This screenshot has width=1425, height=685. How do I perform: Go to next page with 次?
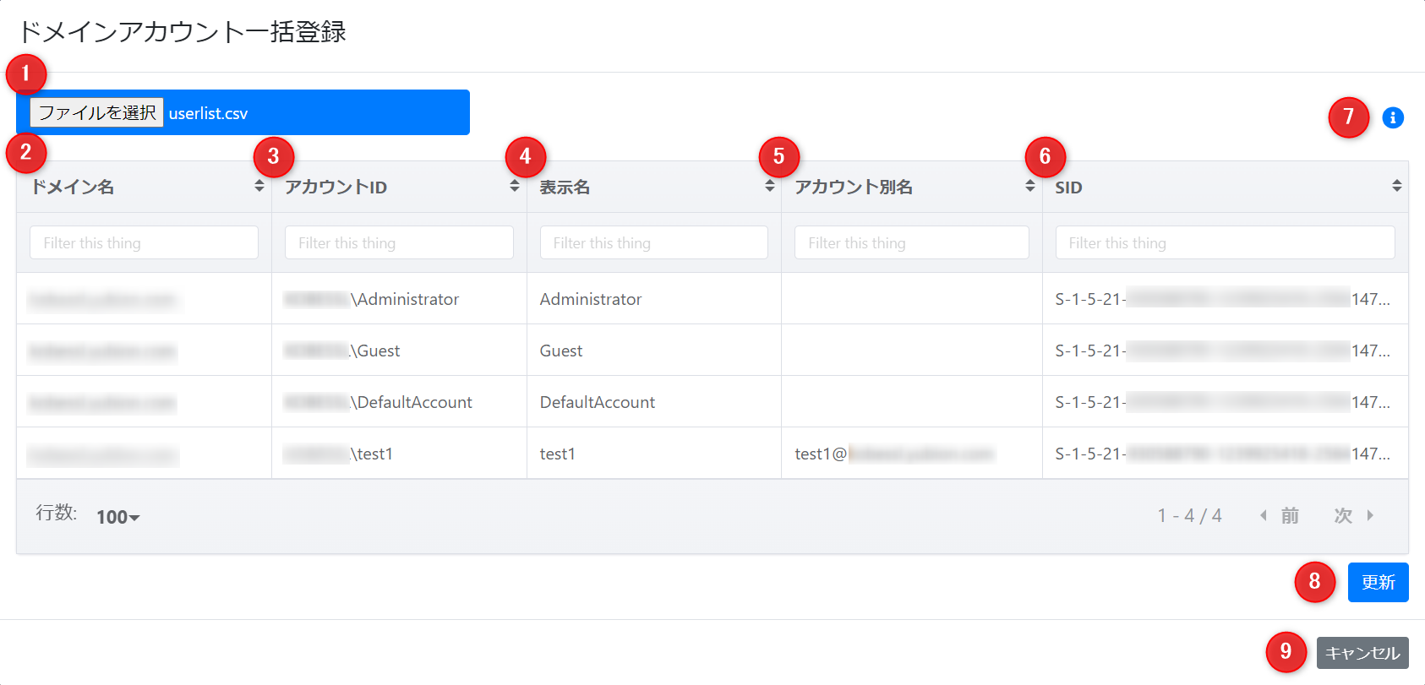click(x=1354, y=515)
